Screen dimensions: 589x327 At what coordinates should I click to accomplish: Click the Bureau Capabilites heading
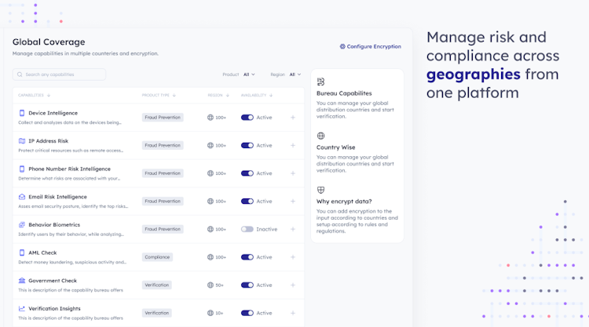point(344,93)
